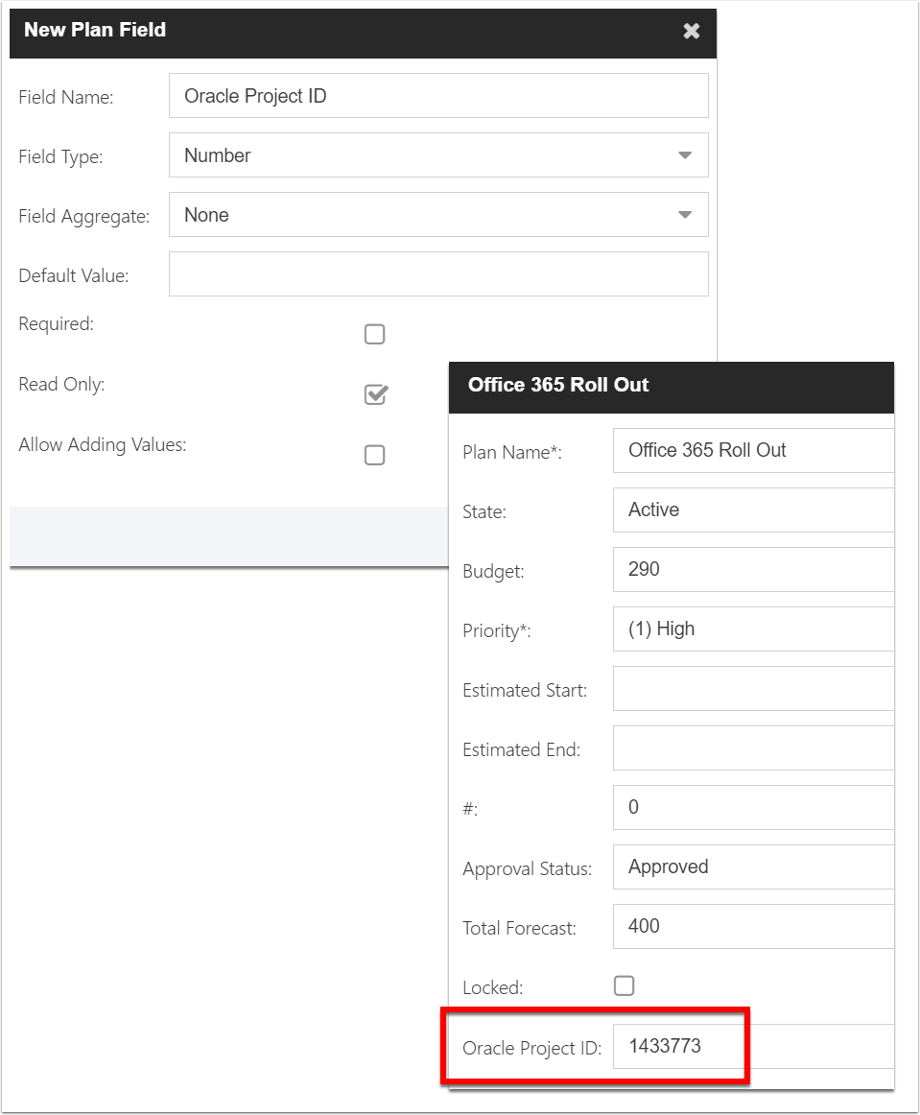Toggle the Locked checkbox
Viewport: 920px width, 1115px height.
(x=624, y=985)
